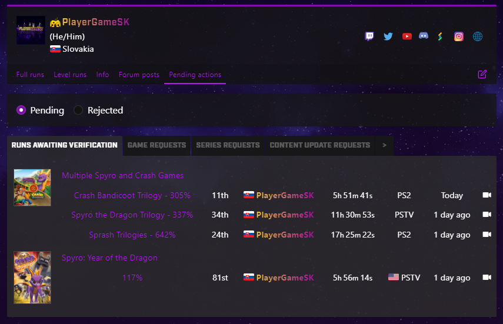Switch to the Content Update Requests tab
The width and height of the screenshot is (503, 324).
tap(320, 145)
